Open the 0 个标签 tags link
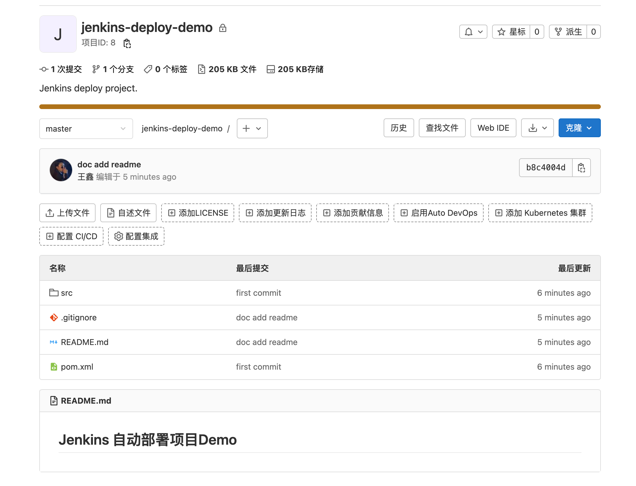 166,69
